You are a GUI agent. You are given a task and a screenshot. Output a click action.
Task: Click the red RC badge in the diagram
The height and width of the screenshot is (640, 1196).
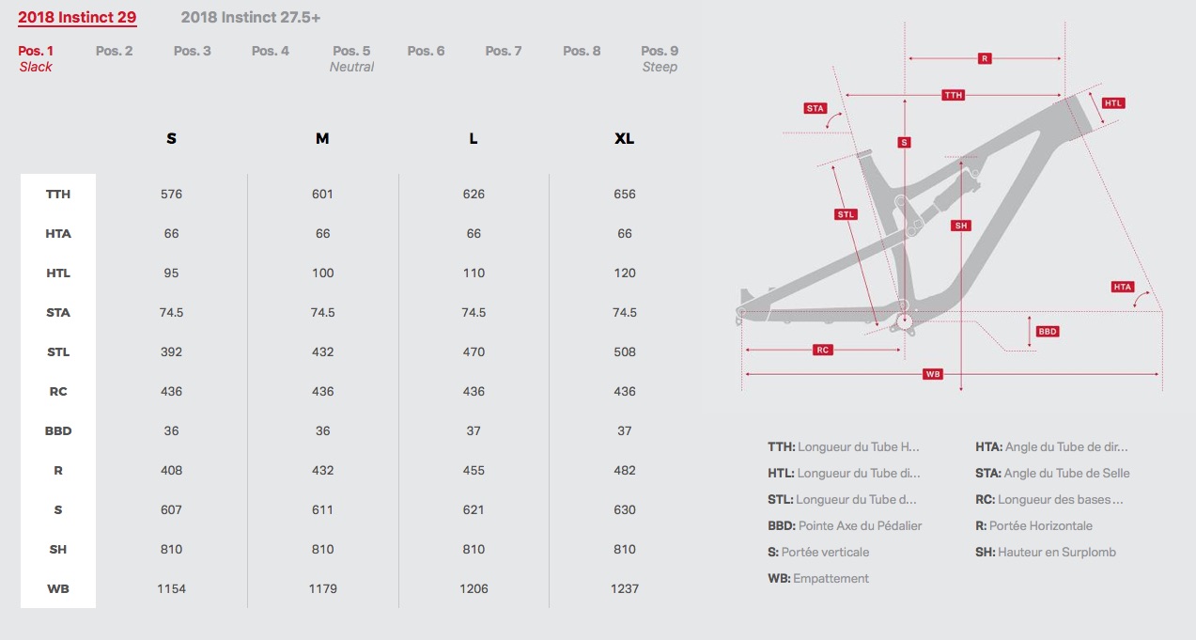click(823, 350)
